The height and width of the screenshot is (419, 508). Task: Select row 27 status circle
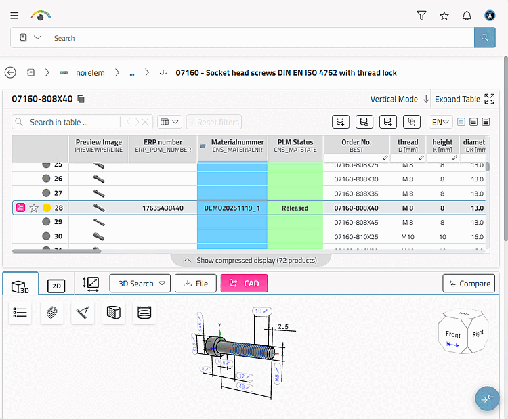click(46, 193)
